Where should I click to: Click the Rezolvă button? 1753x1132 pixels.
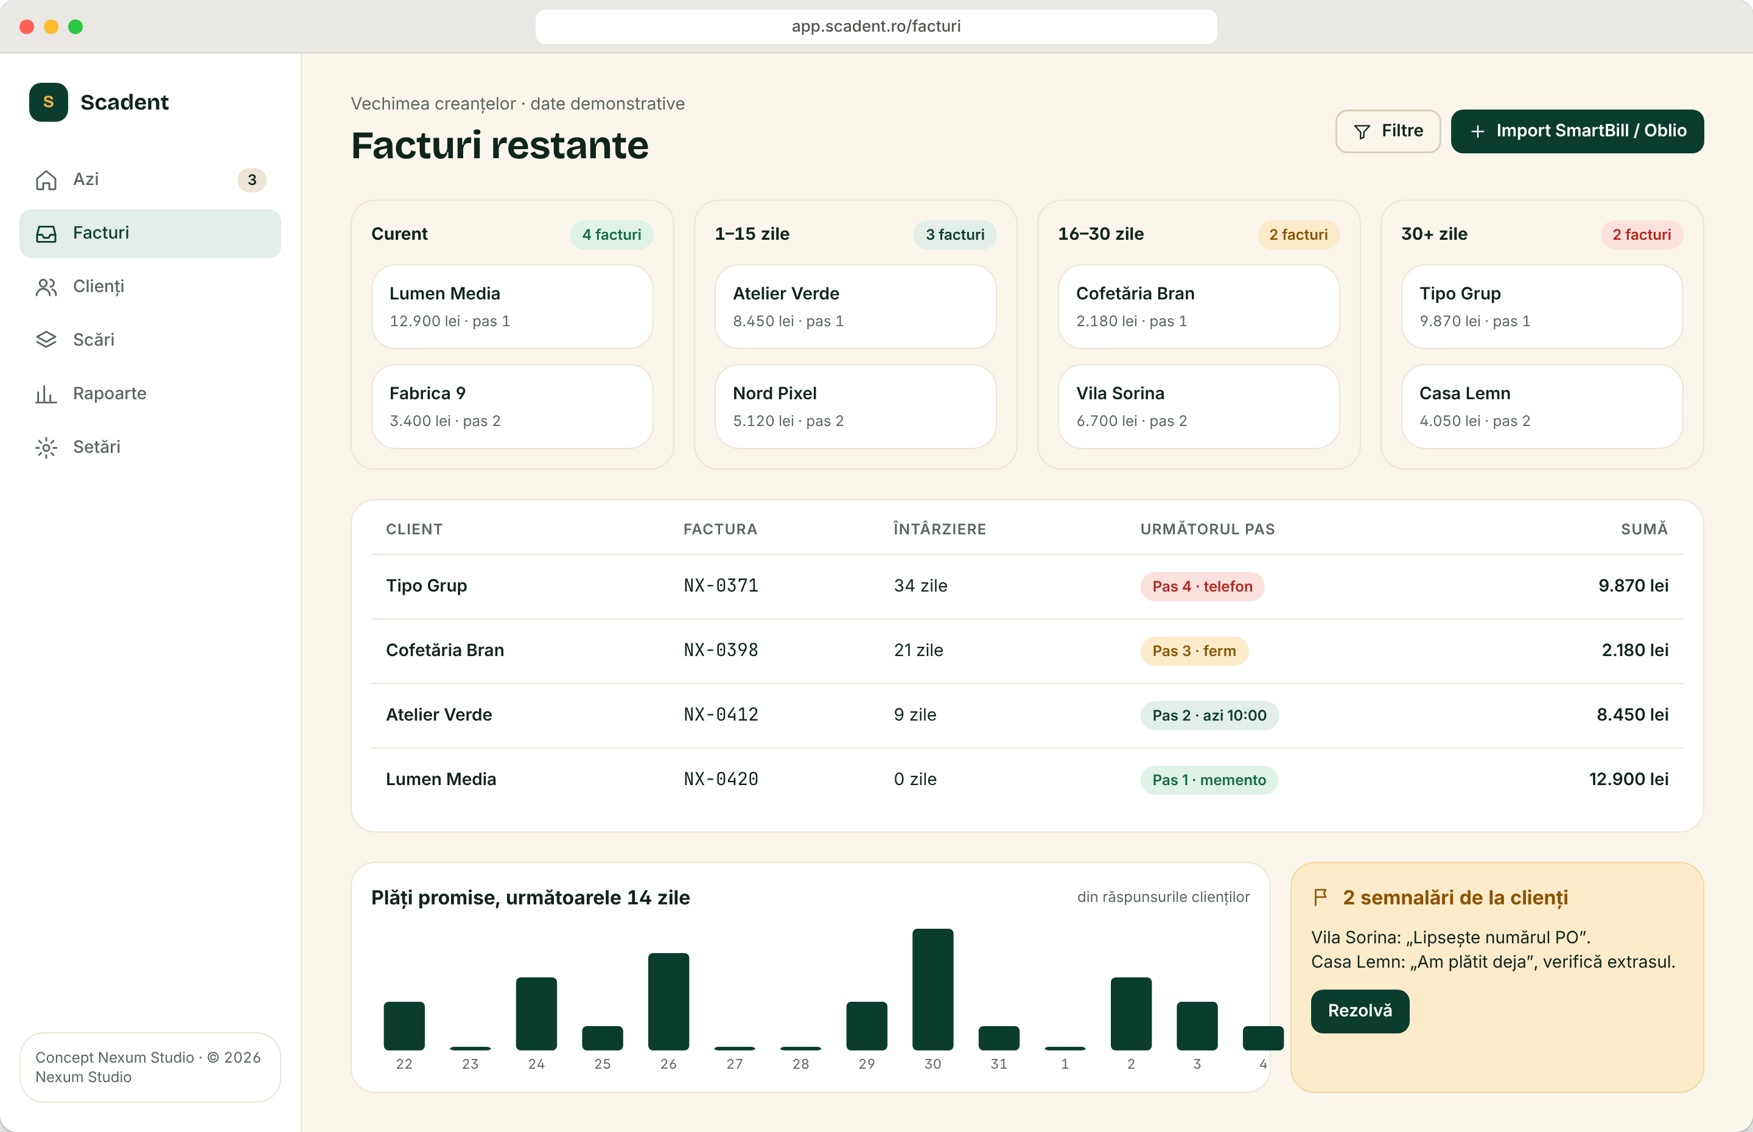click(x=1360, y=1011)
